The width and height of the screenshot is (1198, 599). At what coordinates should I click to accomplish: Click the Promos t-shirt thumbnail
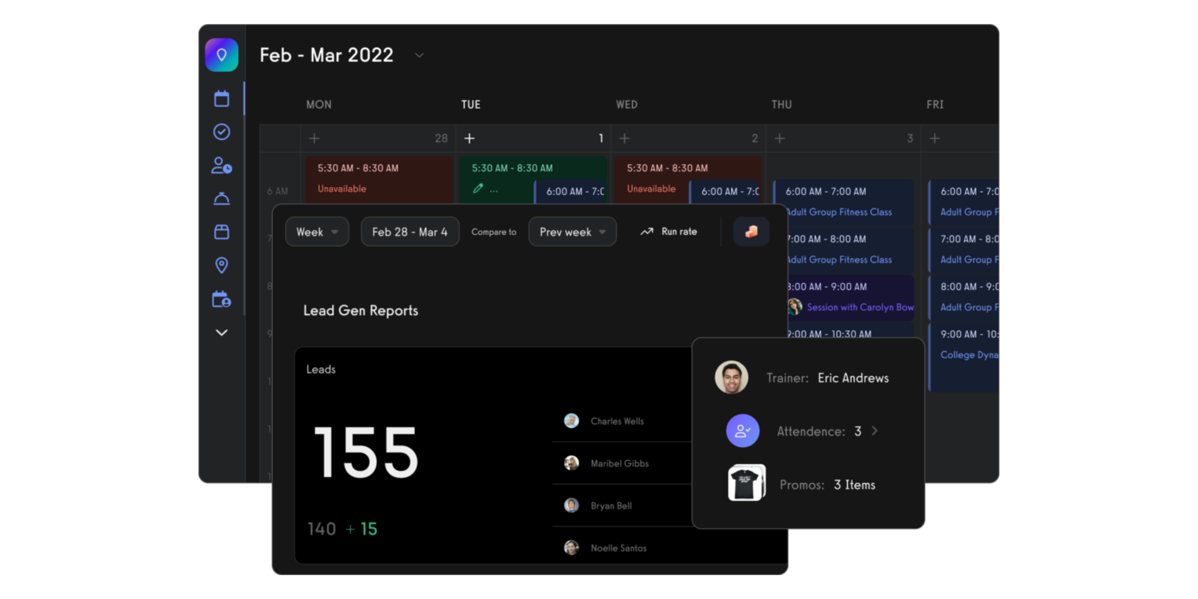click(746, 483)
